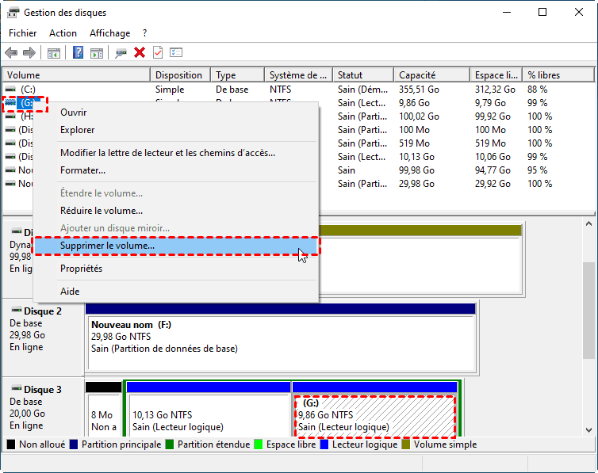Click the disk rescan magnifier icon
The width and height of the screenshot is (598, 473).
121,52
